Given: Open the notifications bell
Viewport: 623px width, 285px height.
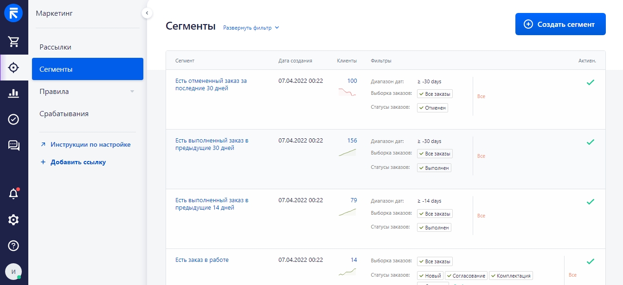Looking at the screenshot, I should 14,194.
